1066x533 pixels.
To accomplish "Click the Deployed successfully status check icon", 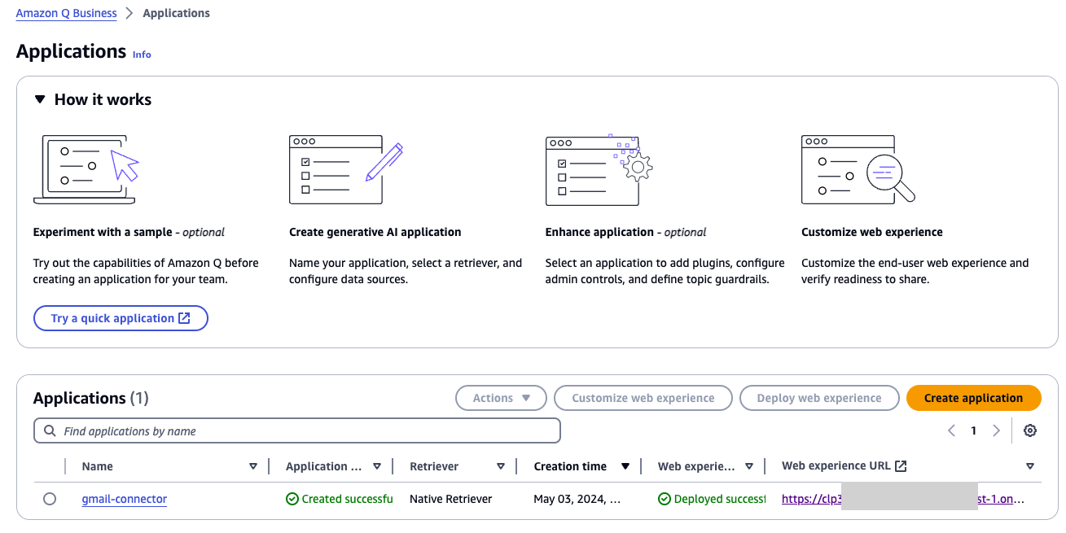I will 665,499.
